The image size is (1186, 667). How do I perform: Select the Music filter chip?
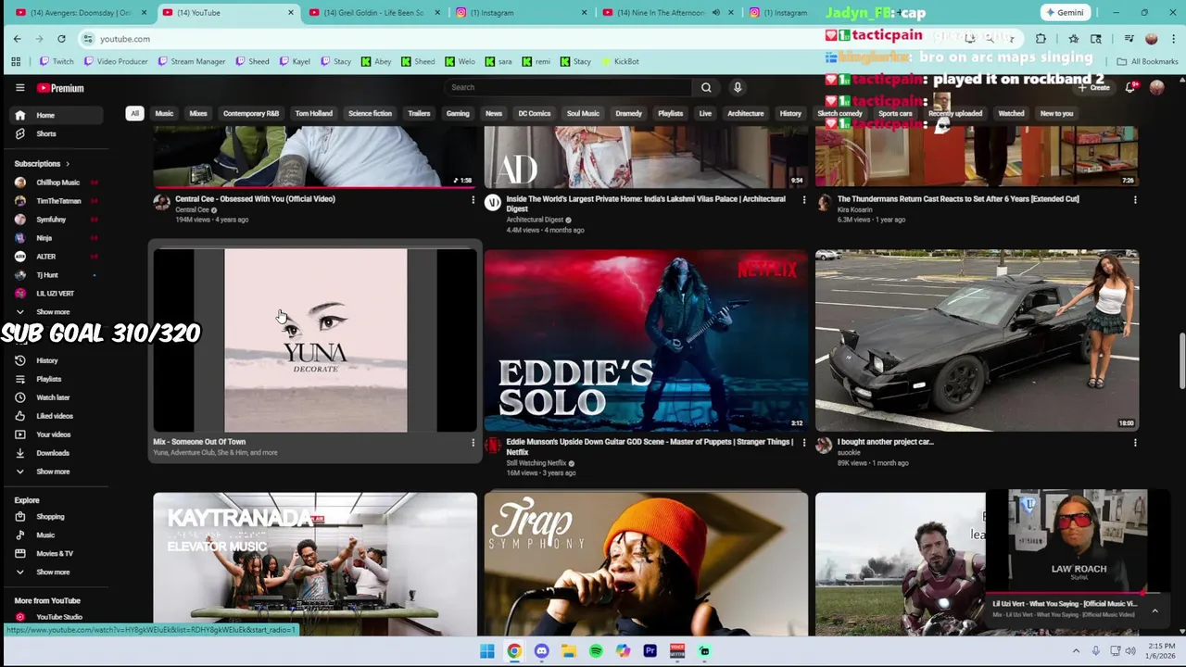click(x=164, y=114)
